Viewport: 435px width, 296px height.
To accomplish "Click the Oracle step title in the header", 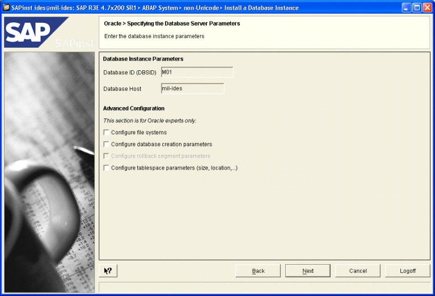I will click(x=172, y=24).
